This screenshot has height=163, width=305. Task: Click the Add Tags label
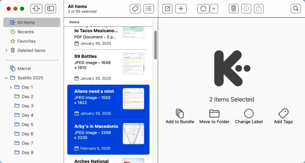(x=284, y=122)
